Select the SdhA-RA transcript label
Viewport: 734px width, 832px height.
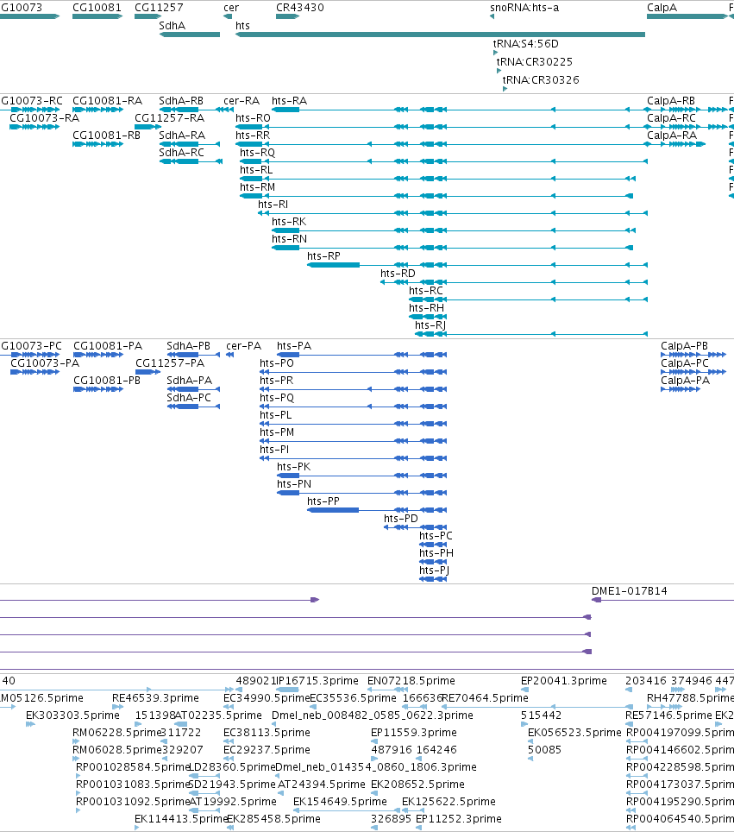pos(181,136)
